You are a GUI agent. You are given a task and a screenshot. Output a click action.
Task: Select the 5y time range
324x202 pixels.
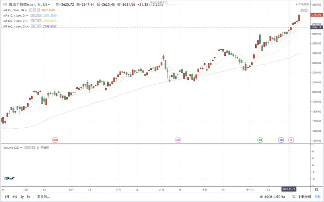(x=28, y=197)
